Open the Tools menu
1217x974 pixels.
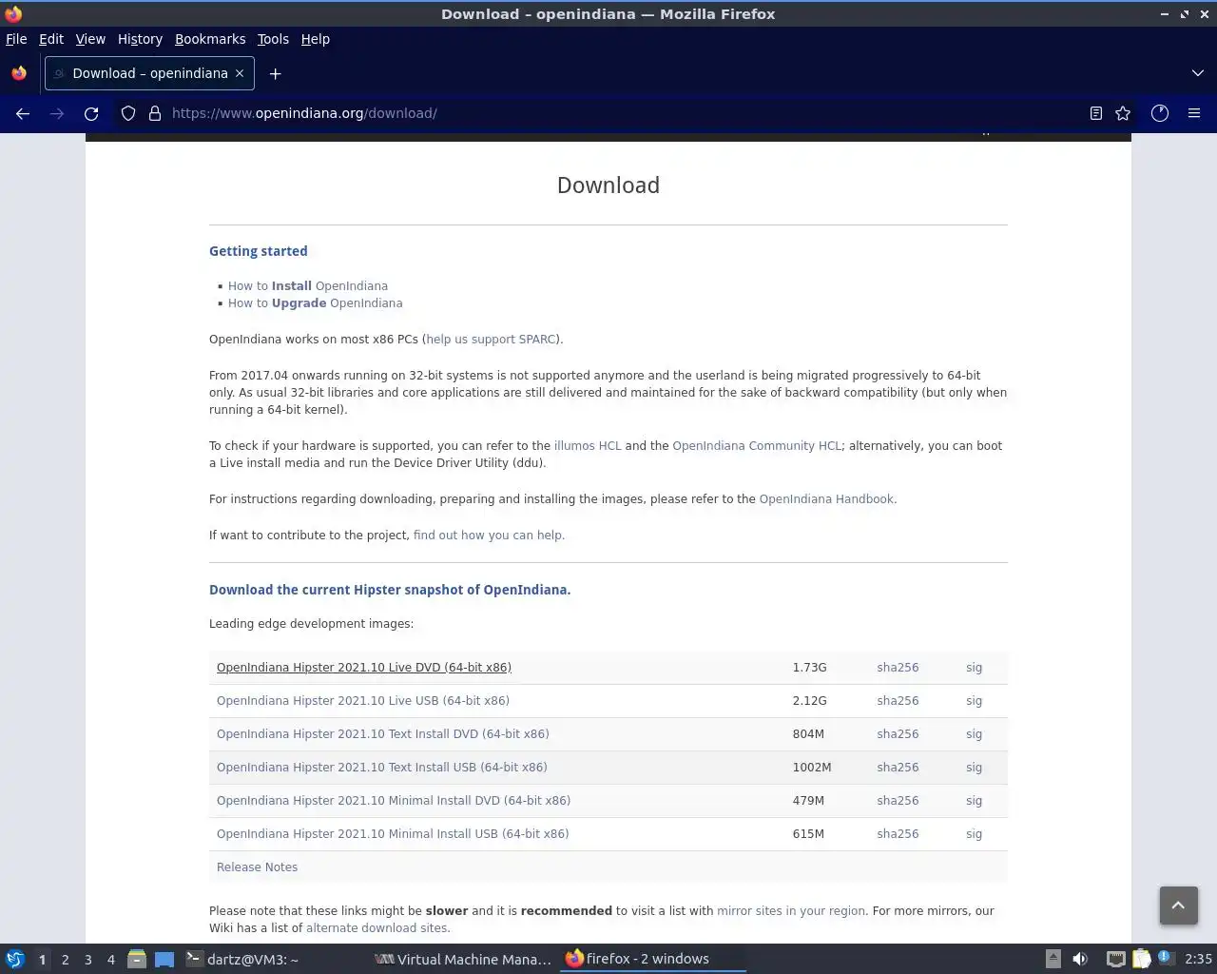point(273,39)
